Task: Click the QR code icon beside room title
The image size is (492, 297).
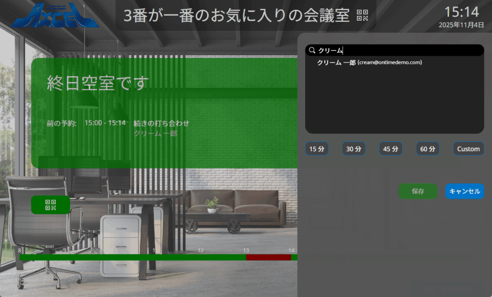Action: click(362, 15)
